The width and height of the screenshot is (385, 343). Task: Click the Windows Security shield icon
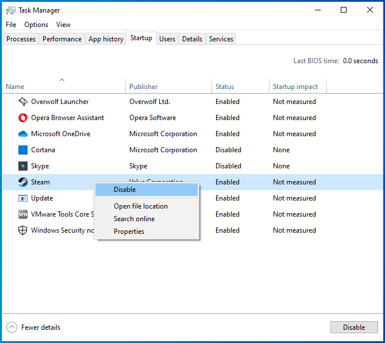[x=23, y=230]
